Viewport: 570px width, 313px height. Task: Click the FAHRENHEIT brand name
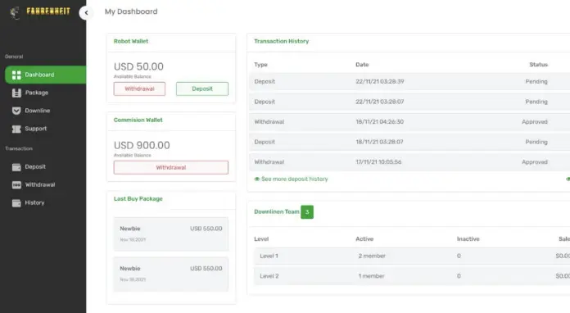click(x=48, y=11)
